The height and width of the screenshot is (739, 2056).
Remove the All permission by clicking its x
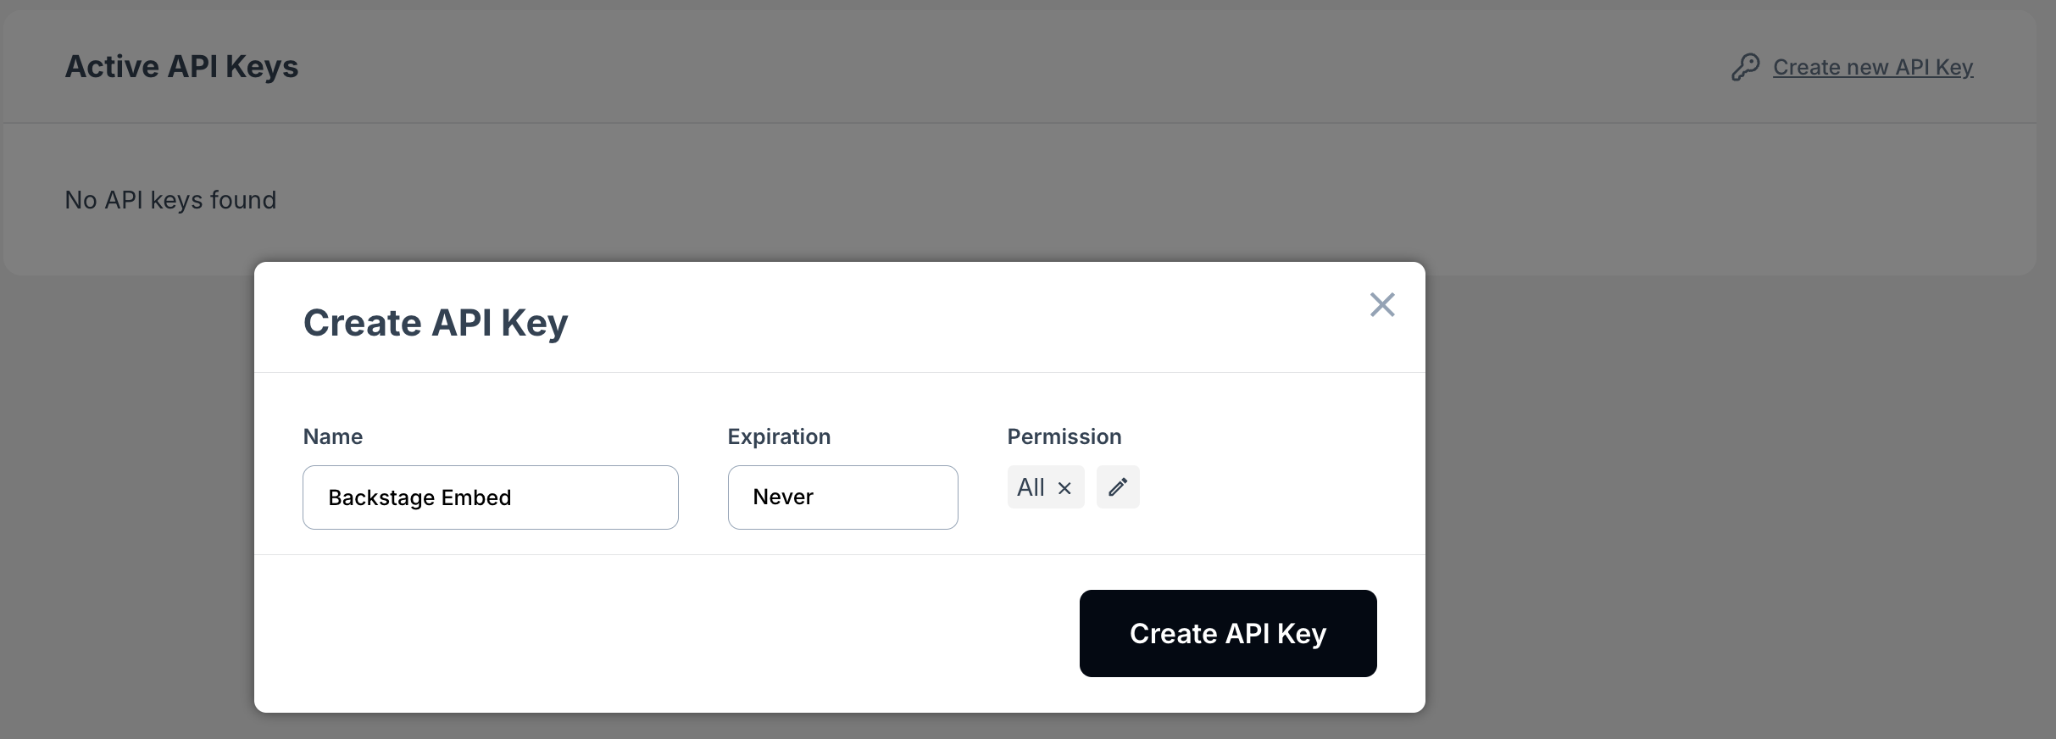pyautogui.click(x=1065, y=488)
